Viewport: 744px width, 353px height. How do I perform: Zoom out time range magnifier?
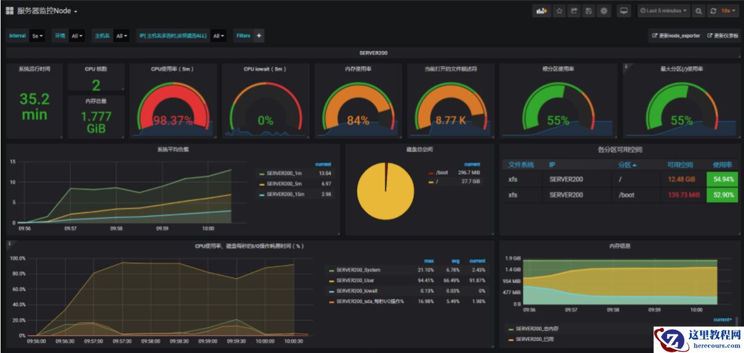698,11
